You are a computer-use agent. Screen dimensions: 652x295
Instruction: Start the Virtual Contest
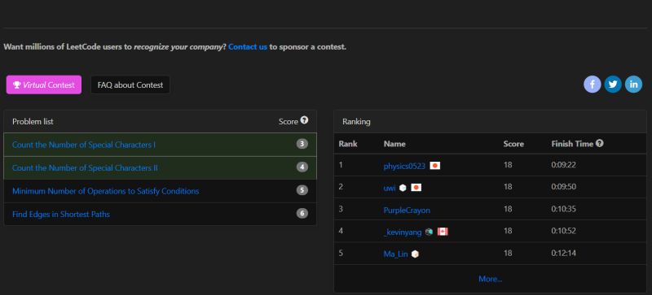pos(44,85)
